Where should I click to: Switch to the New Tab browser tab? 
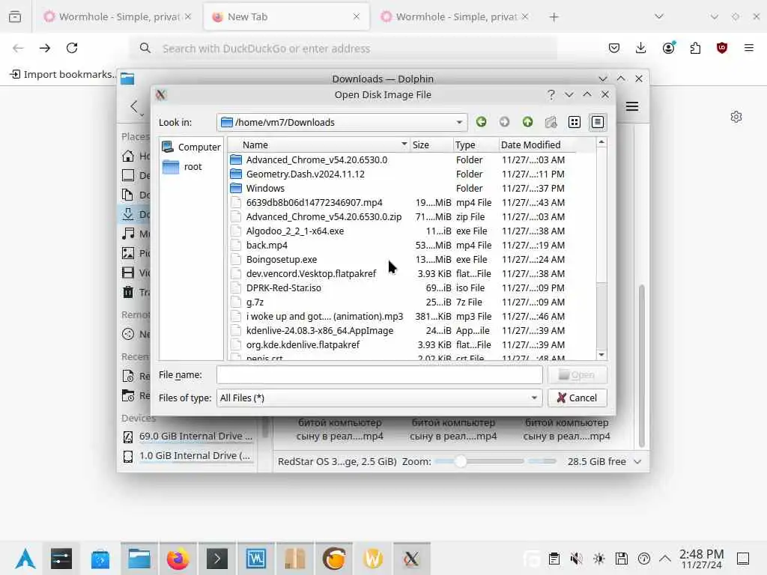[287, 16]
